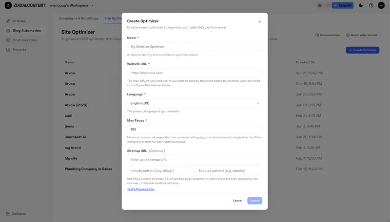This screenshot has width=390, height=222.
Task: Click the Reports chart icon
Action: 8,50
